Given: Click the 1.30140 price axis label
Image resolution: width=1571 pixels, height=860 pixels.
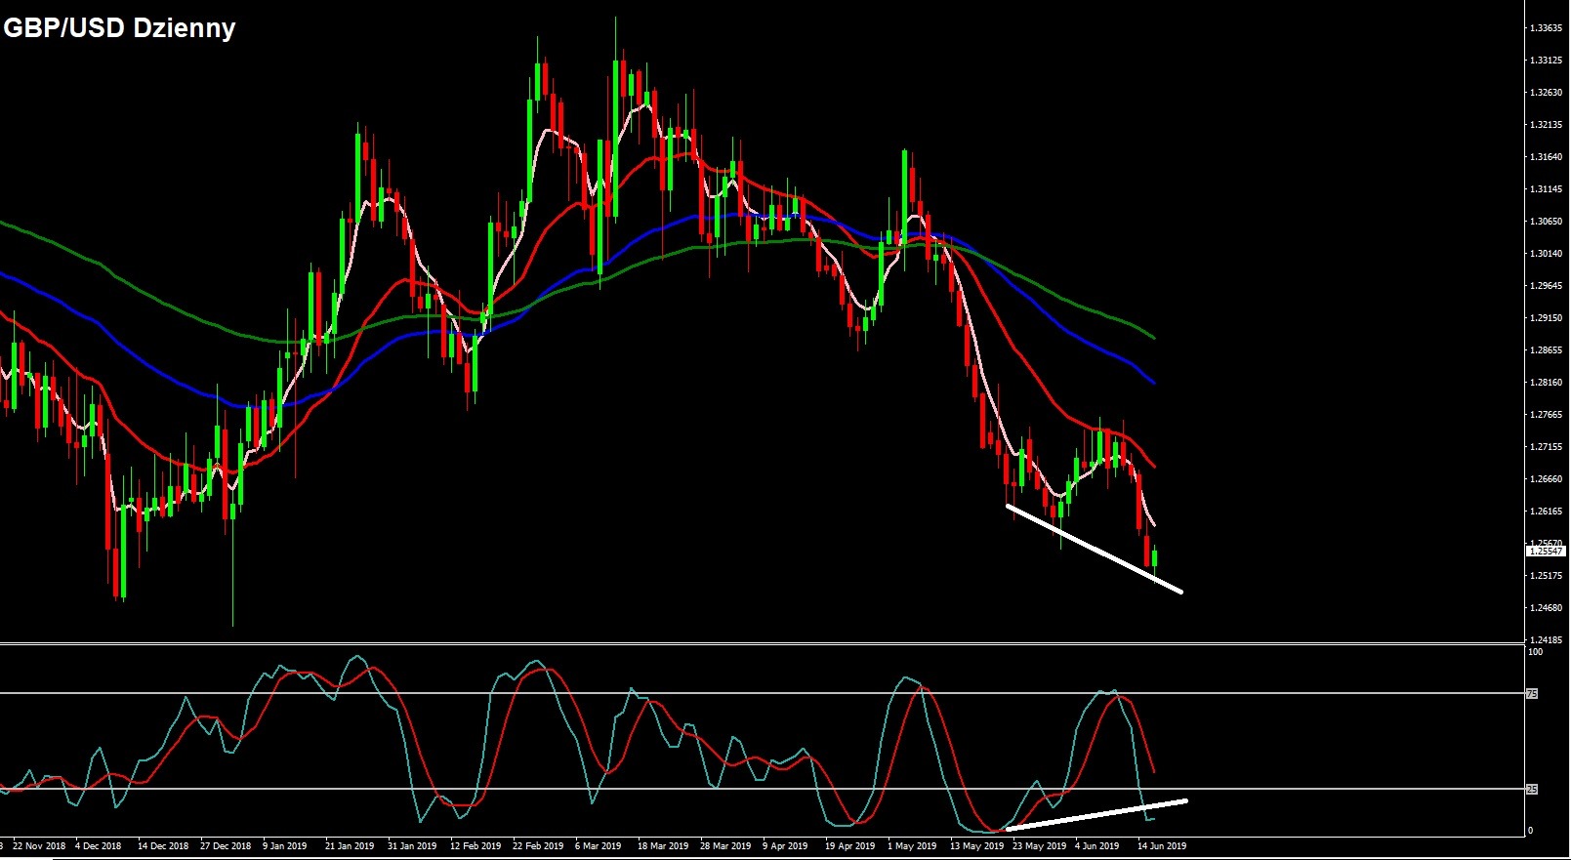Looking at the screenshot, I should click(1545, 254).
